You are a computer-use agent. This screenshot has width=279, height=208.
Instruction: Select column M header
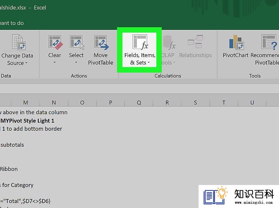26,103
